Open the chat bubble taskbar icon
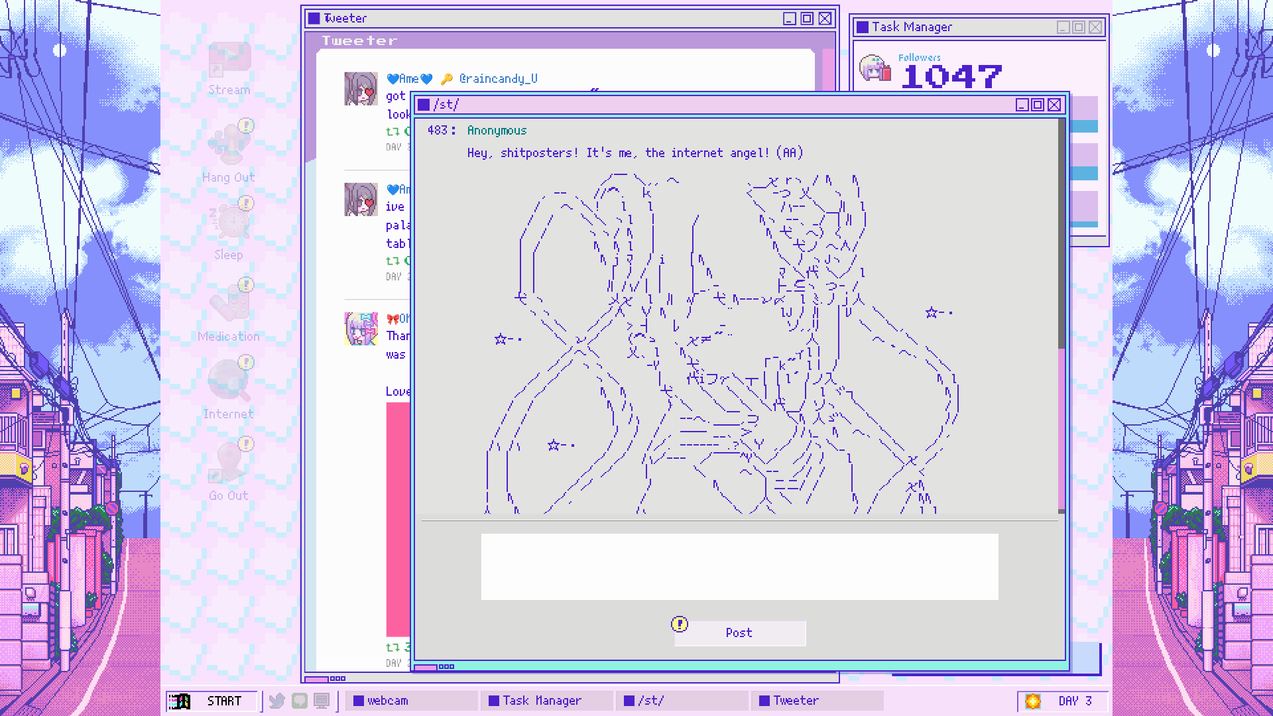 (300, 701)
